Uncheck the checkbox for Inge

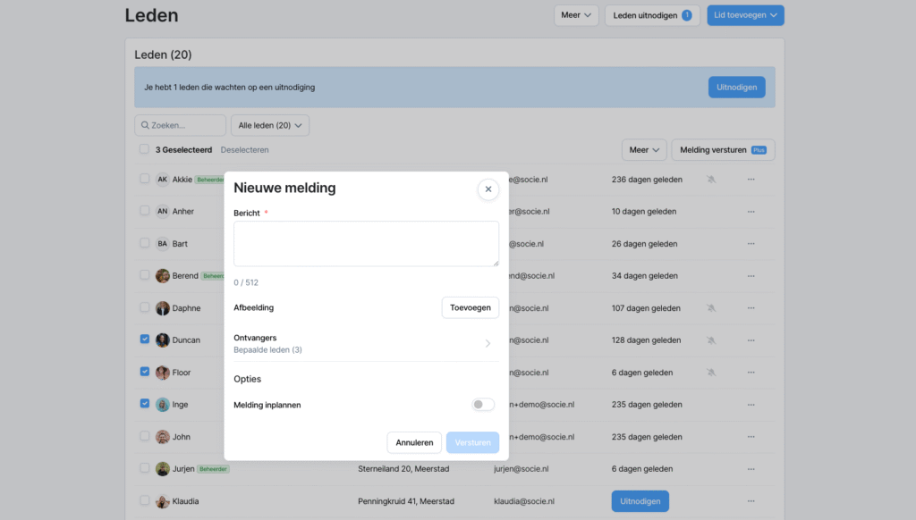tap(145, 404)
